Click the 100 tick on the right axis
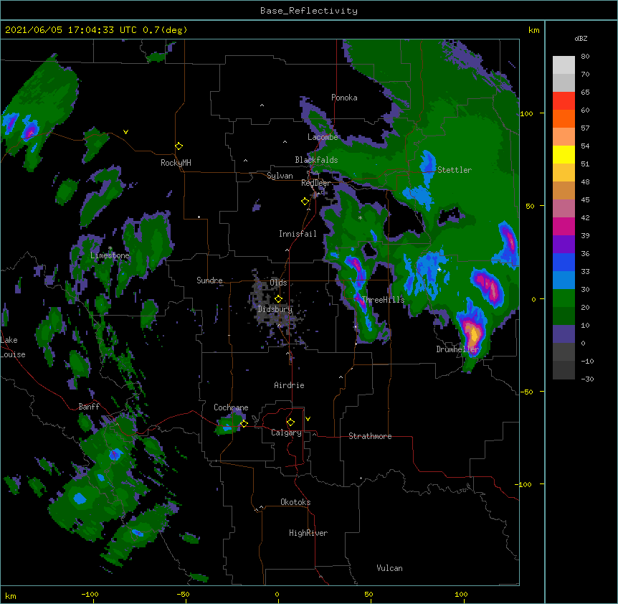Image resolution: width=618 pixels, height=604 pixels. [526, 113]
